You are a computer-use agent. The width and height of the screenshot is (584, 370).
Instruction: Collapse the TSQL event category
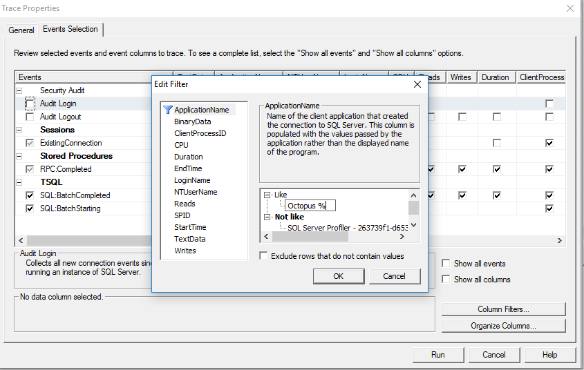[19, 182]
